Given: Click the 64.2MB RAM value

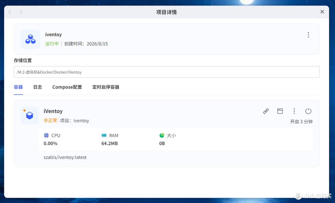Looking at the screenshot, I should coord(109,143).
